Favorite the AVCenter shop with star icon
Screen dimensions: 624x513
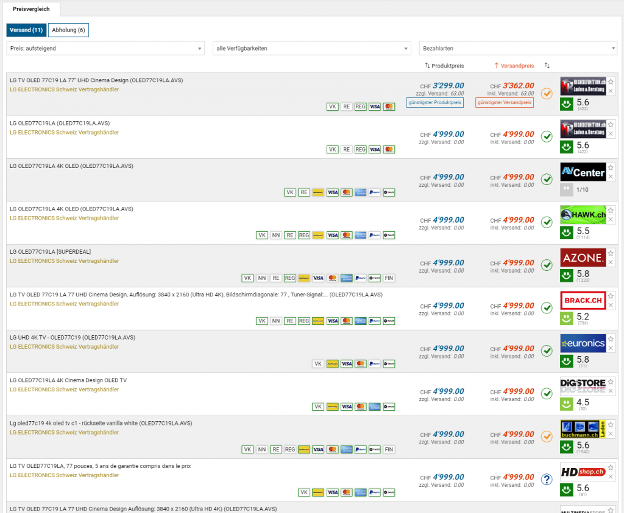click(x=611, y=167)
